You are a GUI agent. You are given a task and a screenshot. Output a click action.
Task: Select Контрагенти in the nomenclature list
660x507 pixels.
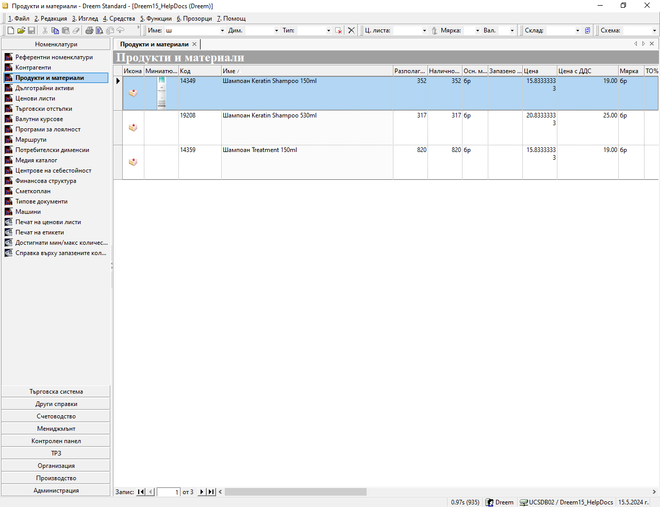click(x=33, y=67)
